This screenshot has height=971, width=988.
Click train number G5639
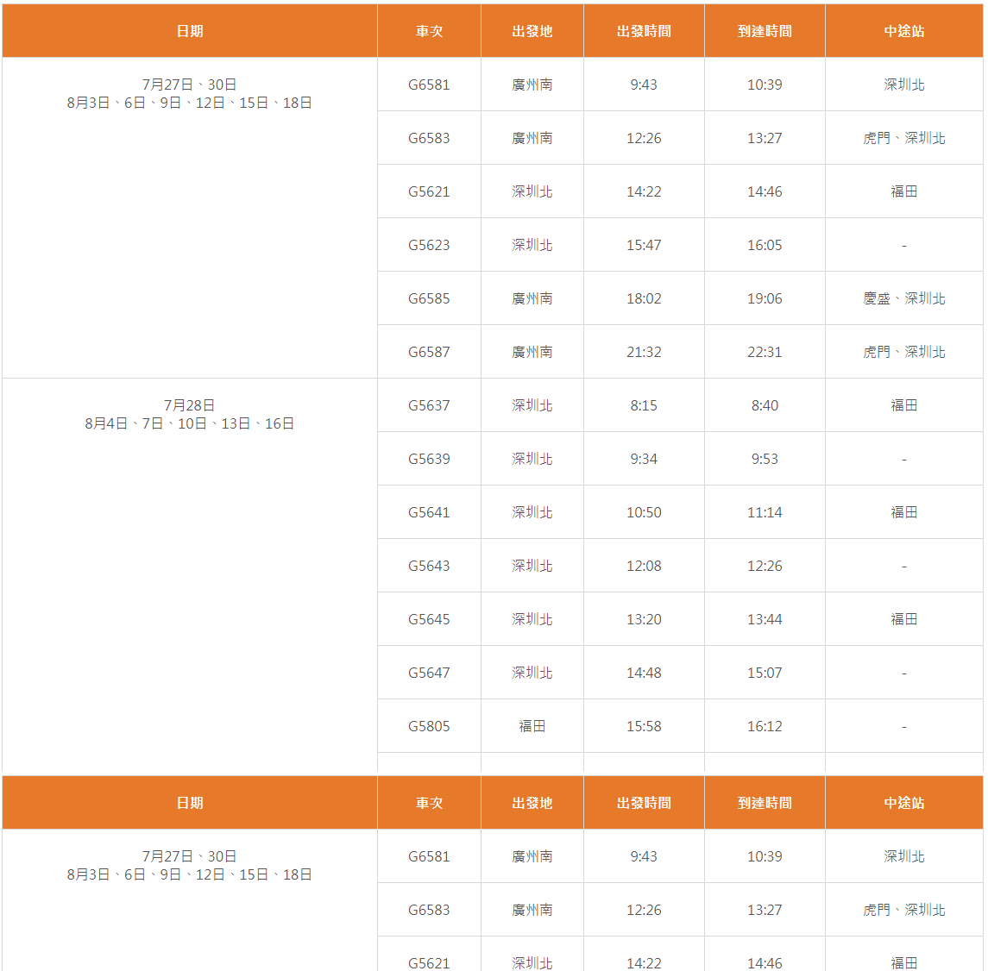click(429, 459)
